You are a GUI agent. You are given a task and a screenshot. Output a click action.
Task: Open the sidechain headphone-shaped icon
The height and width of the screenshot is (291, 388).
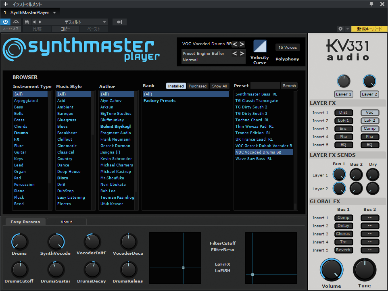coord(16,22)
